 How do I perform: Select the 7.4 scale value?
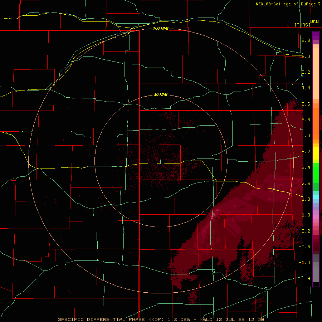click(x=306, y=88)
